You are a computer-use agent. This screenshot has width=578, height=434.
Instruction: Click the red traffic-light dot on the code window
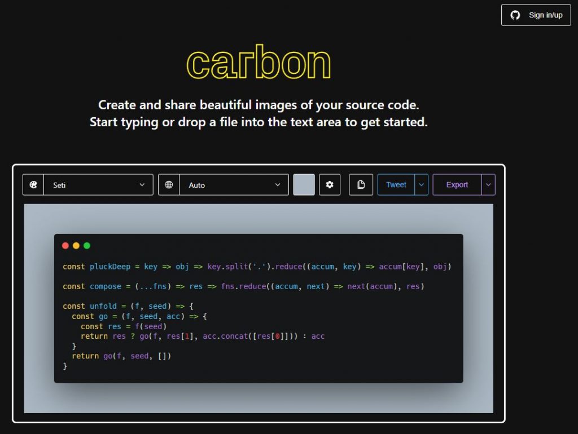(x=65, y=245)
